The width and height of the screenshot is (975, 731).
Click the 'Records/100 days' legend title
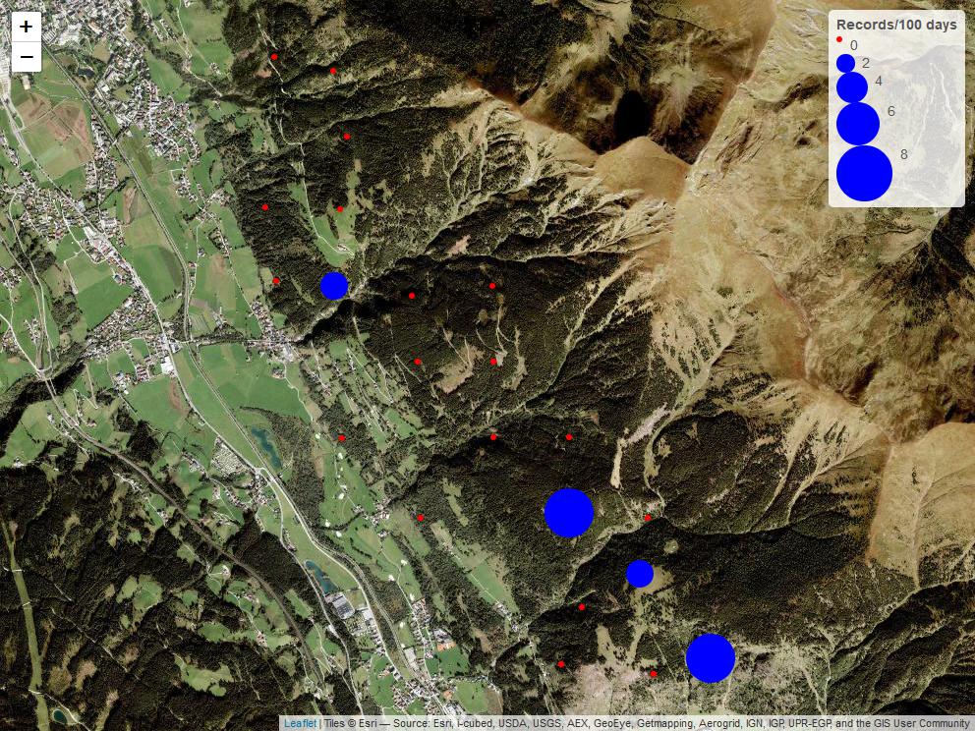pos(895,25)
